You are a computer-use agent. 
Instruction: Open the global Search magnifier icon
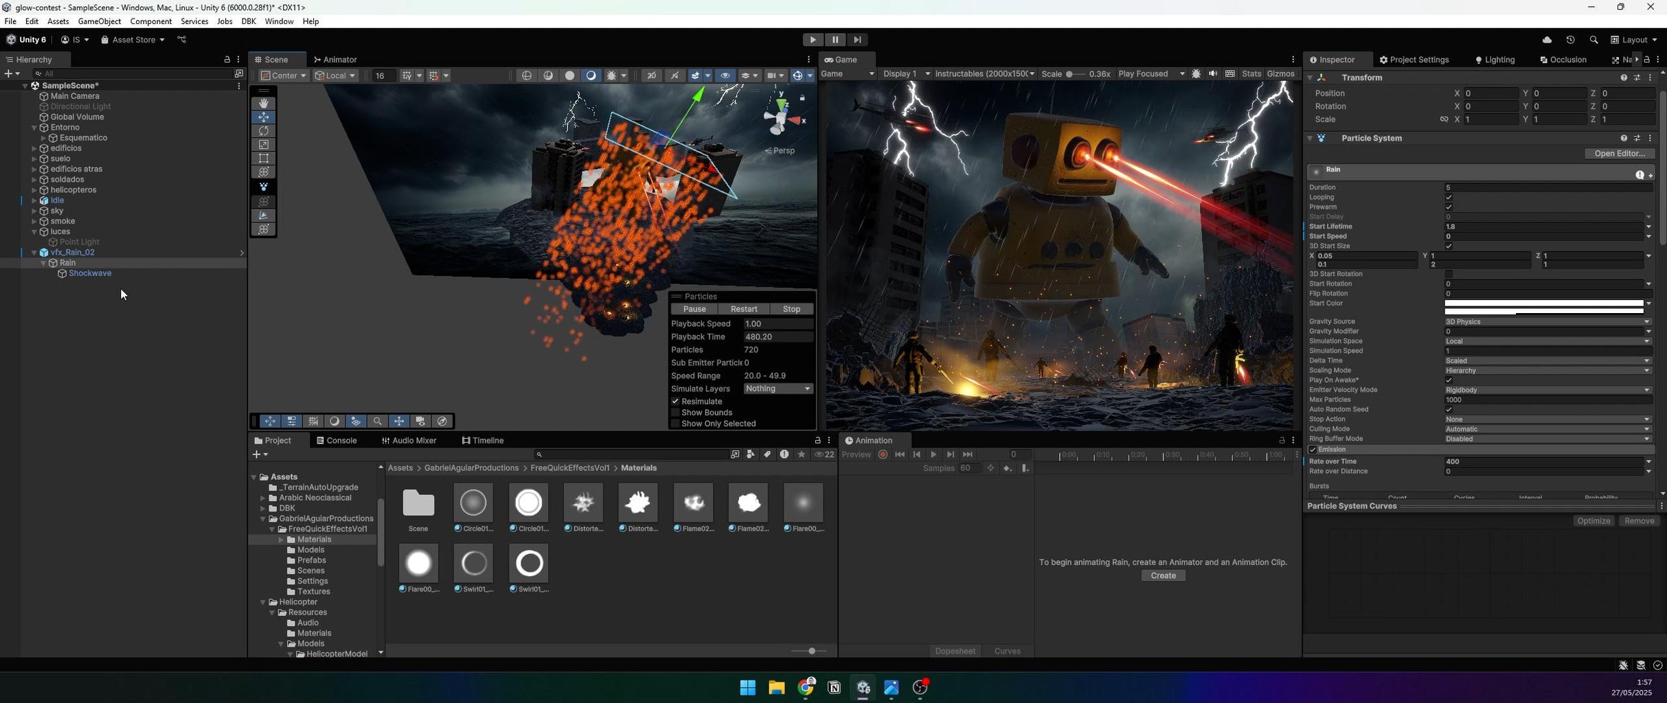click(x=1594, y=40)
